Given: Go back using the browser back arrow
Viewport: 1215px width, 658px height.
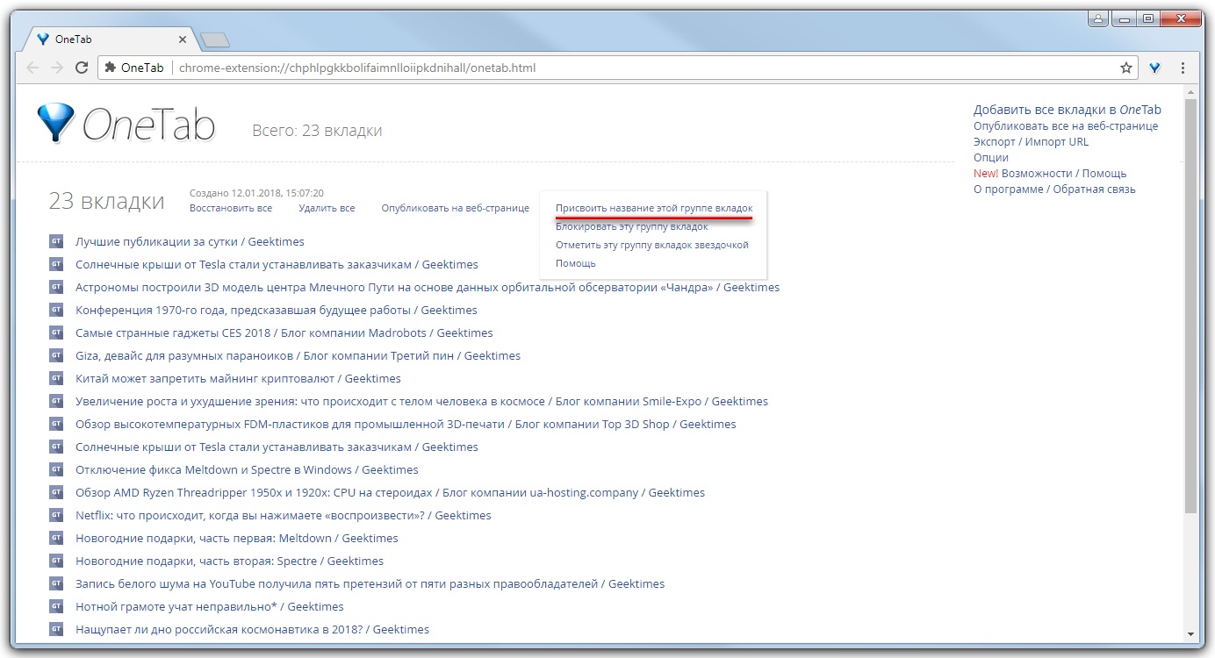Looking at the screenshot, I should coord(33,68).
